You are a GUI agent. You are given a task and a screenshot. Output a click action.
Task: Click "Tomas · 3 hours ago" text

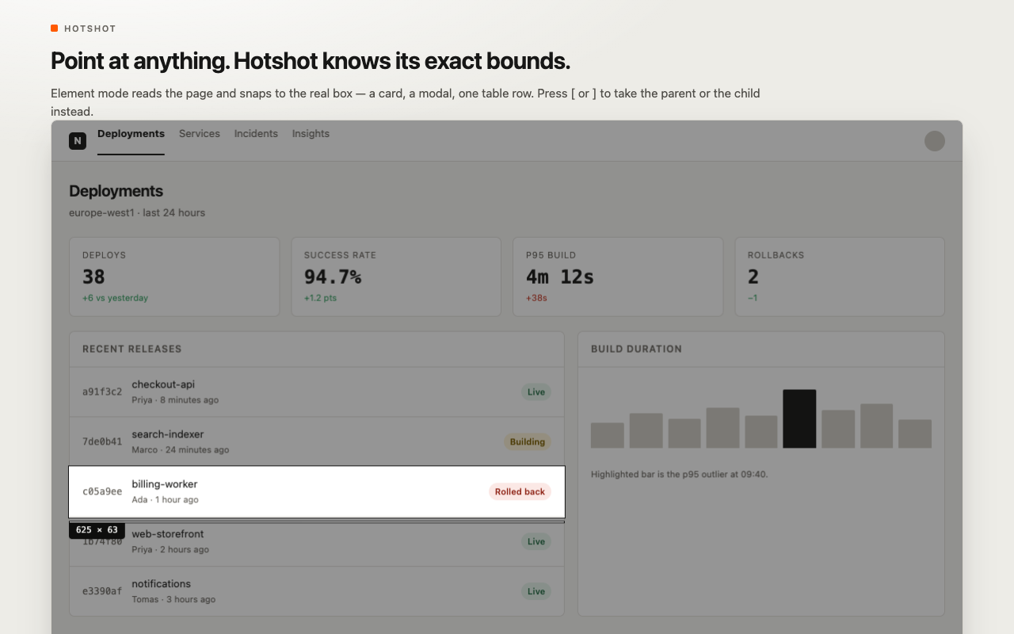pos(173,600)
